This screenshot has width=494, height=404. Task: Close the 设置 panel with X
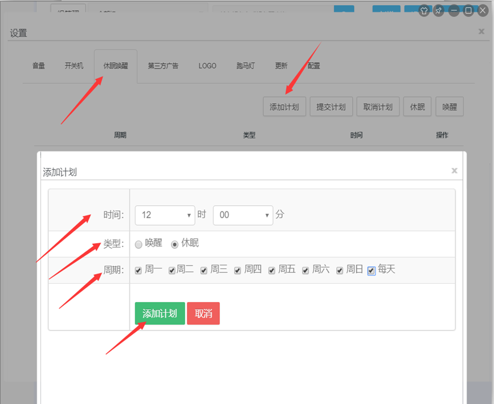[x=481, y=32]
